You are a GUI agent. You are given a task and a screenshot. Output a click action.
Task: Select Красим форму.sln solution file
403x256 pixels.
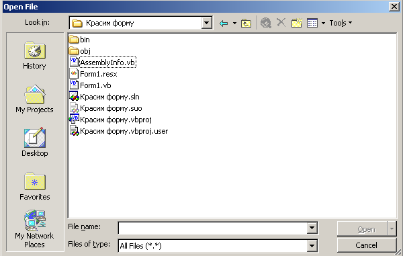point(104,97)
